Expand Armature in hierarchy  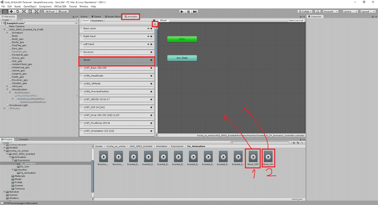(7, 33)
